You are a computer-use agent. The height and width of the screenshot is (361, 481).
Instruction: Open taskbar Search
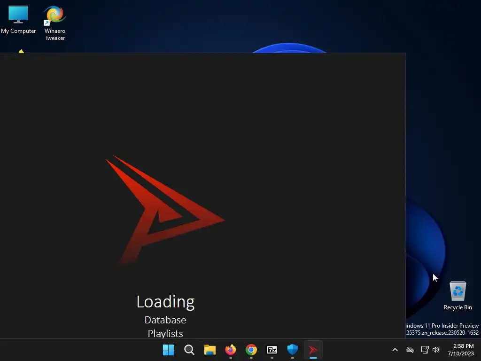(189, 350)
